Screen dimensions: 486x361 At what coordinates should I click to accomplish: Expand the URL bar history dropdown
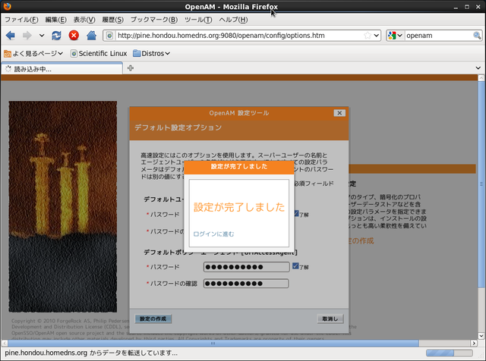(x=377, y=36)
